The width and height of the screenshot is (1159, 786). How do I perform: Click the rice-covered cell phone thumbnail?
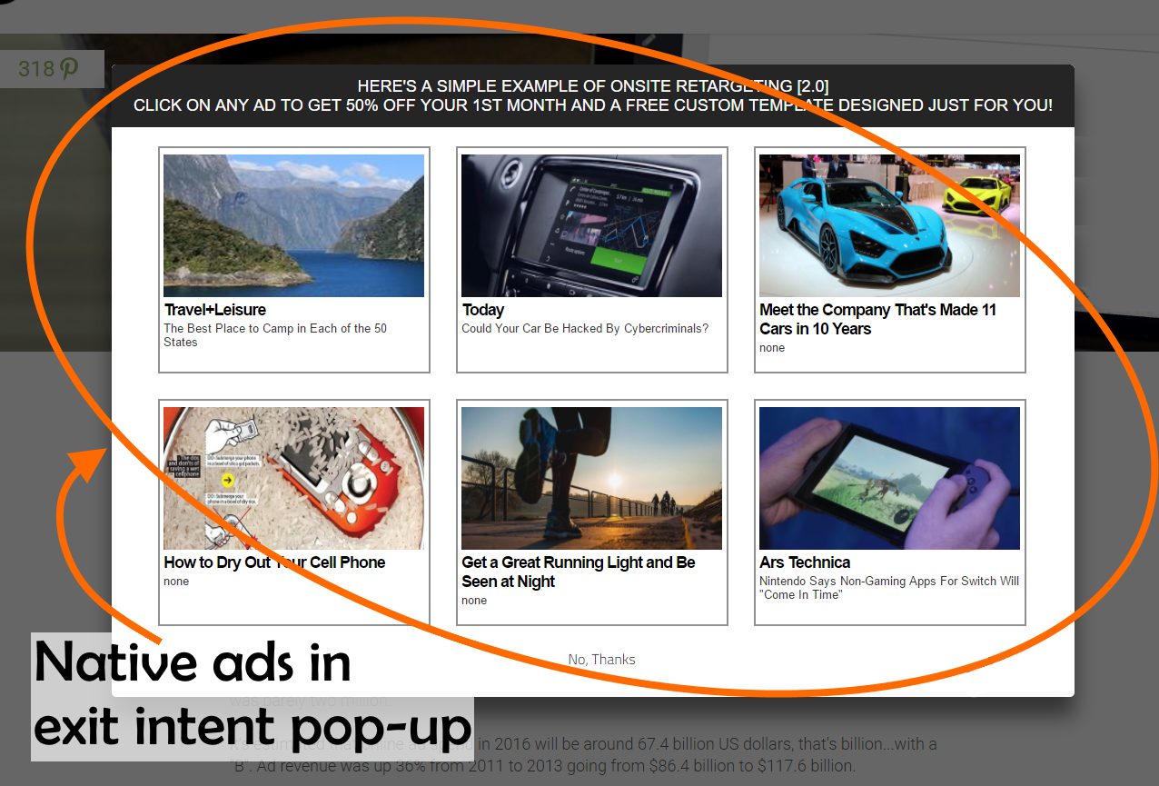[292, 478]
